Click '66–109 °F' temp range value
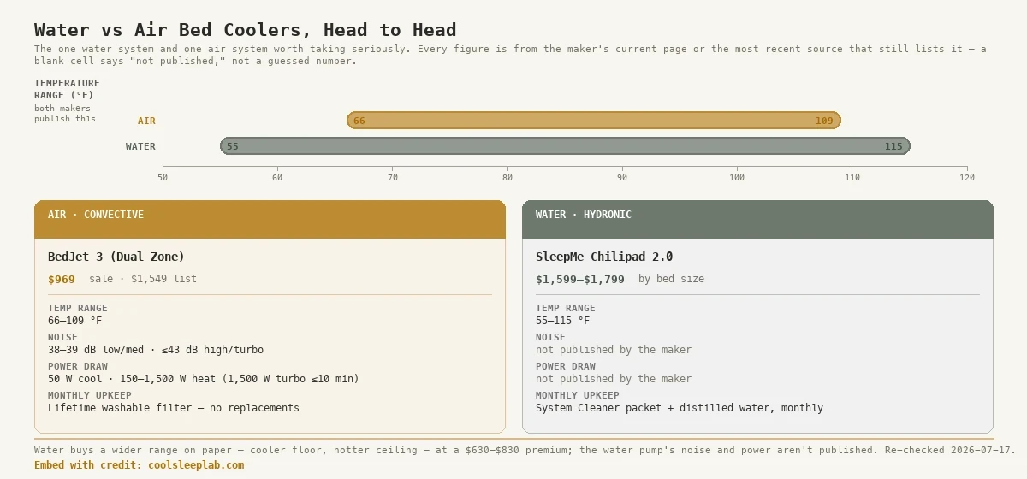This screenshot has height=479, width=1027. (x=74, y=321)
